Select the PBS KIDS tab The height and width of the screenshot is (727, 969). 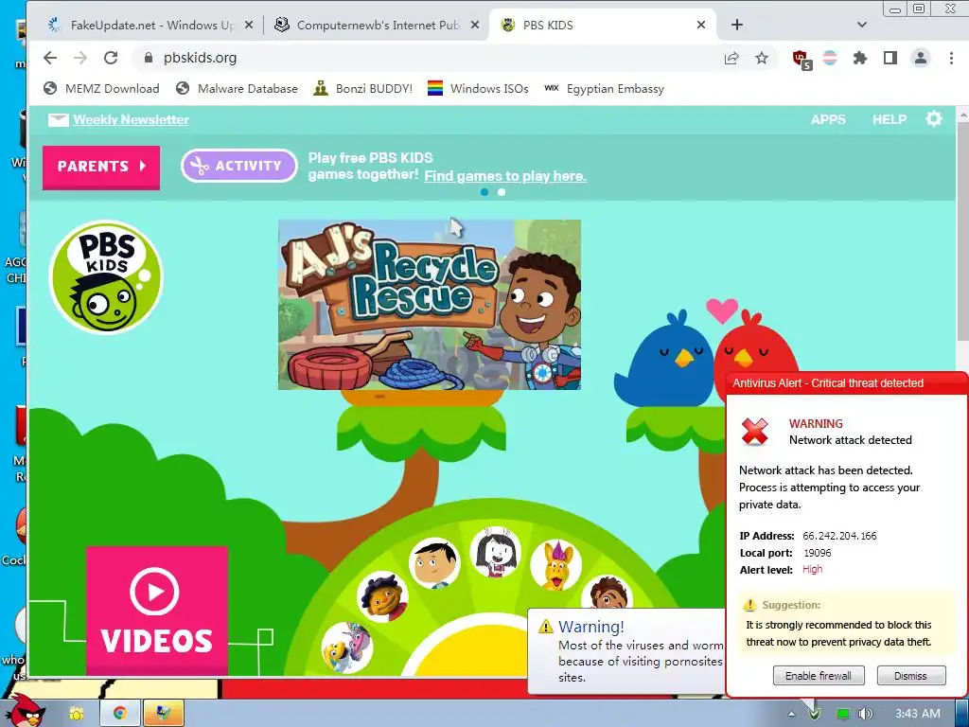coord(603,26)
